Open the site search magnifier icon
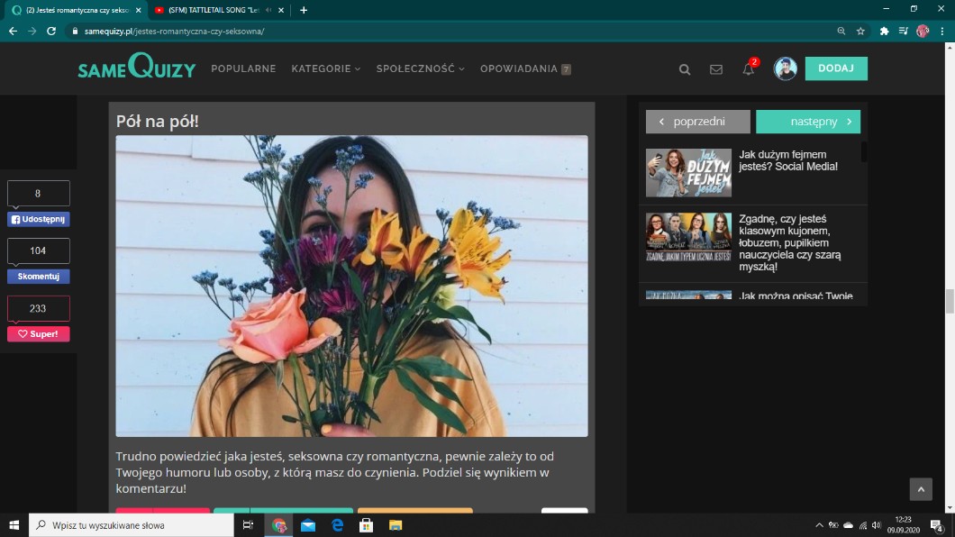The image size is (955, 537). click(x=685, y=69)
